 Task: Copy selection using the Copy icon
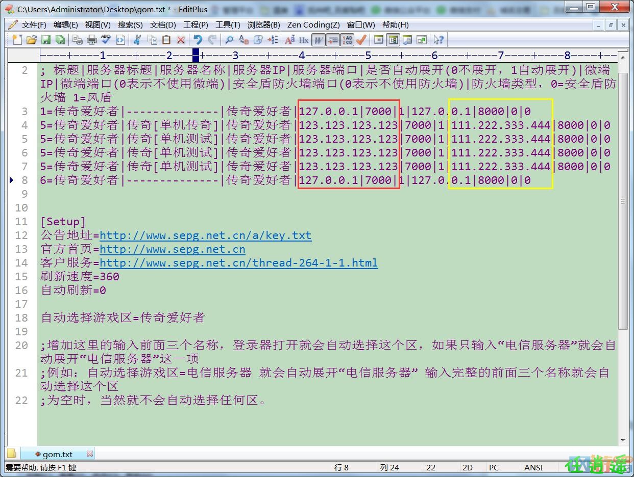(x=152, y=40)
